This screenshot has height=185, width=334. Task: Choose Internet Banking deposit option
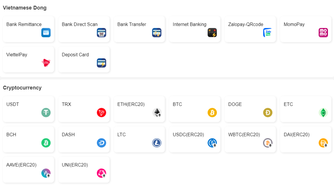[x=195, y=29]
